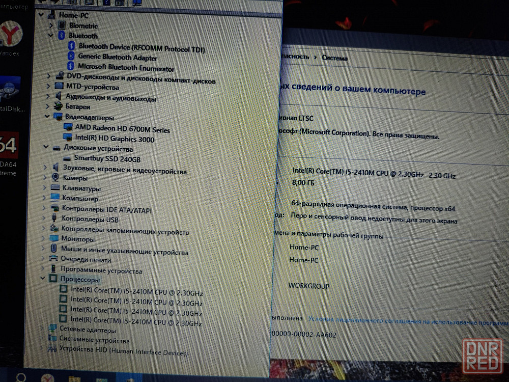Click the Очереди печати printer icon
The width and height of the screenshot is (509, 382).
(x=53, y=259)
